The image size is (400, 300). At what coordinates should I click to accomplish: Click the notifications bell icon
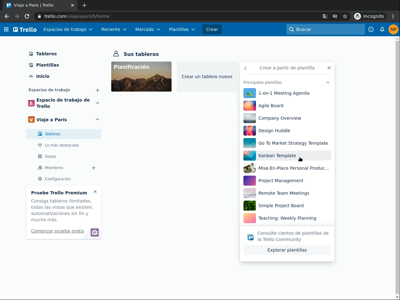[382, 29]
